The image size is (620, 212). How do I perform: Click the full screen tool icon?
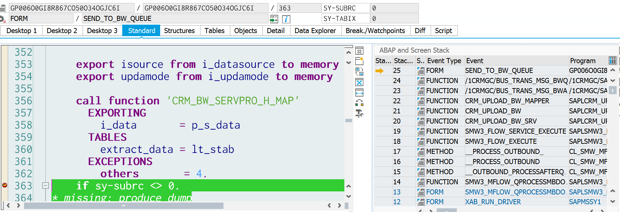point(359,82)
